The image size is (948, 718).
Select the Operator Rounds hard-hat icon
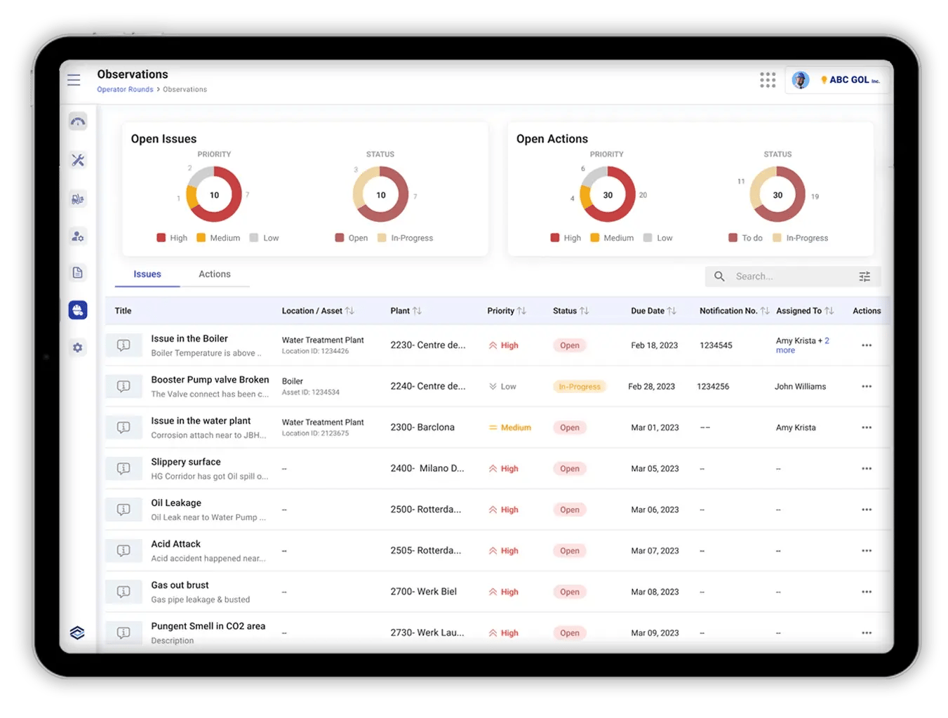[77, 310]
